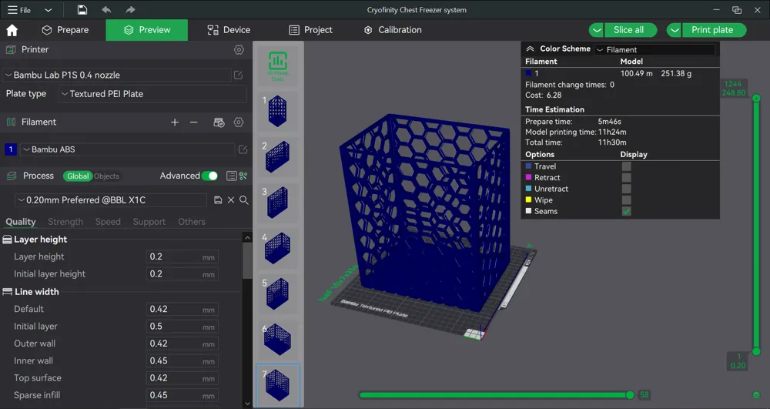Switch to the Calibration tab
Image resolution: width=770 pixels, height=409 pixels.
pyautogui.click(x=393, y=30)
